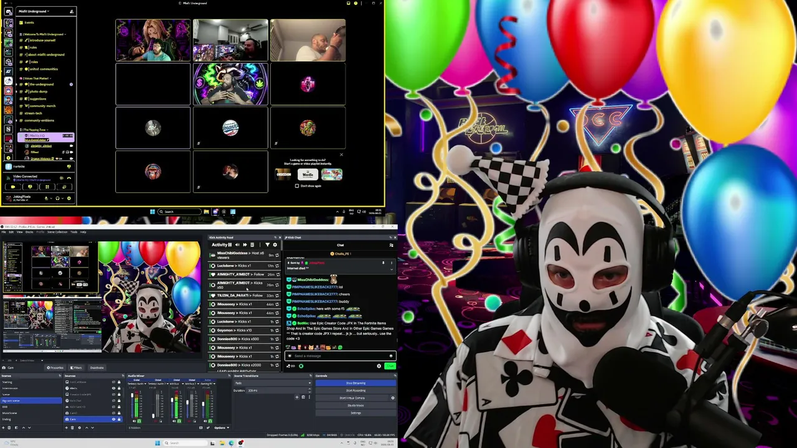Screen dimensions: 797x448
Task: Open Discord activities launcher button
Action: (47, 187)
